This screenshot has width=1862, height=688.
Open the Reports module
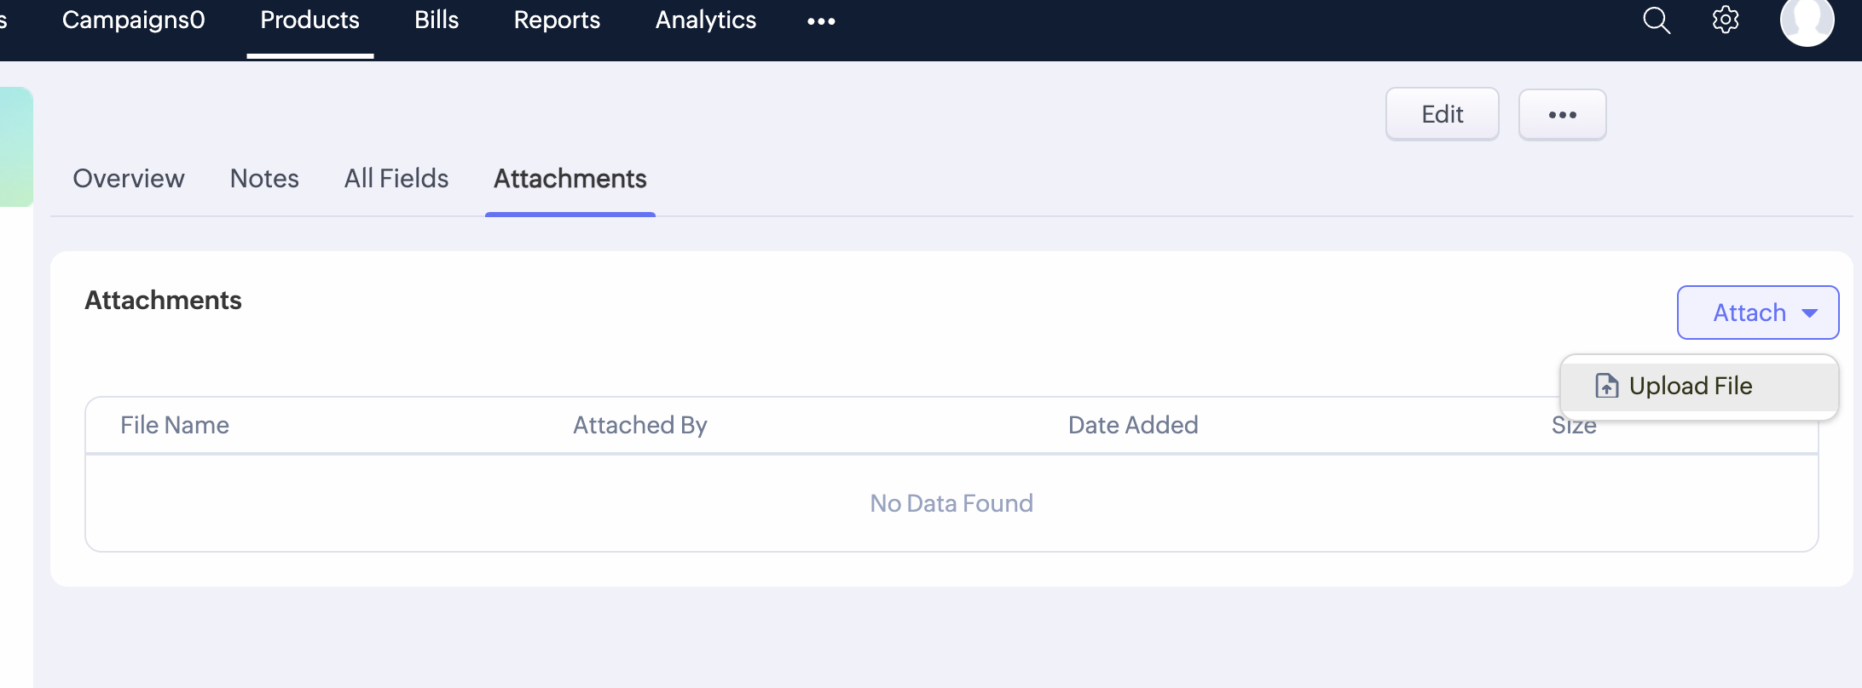click(557, 20)
